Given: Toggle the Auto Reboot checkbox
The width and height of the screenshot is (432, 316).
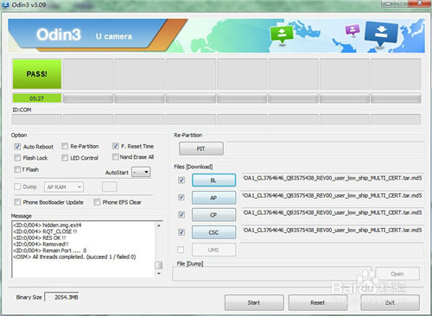Looking at the screenshot, I should (17, 147).
